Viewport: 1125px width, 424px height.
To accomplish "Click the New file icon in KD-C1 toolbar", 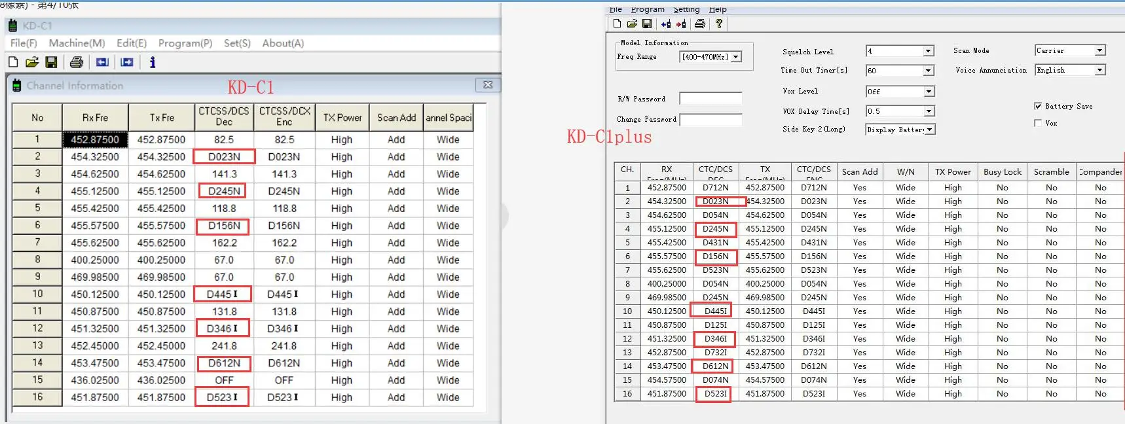I will tap(13, 62).
